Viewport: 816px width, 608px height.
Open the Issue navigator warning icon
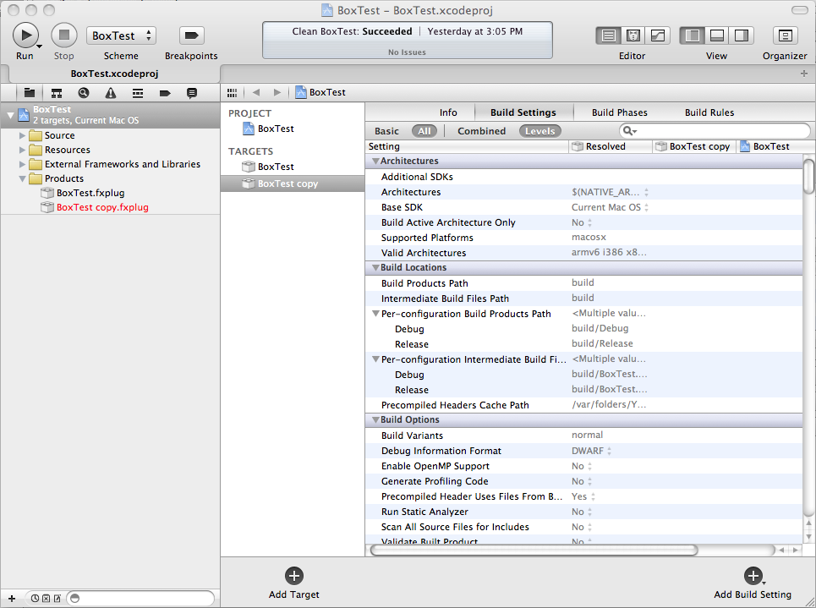tap(110, 93)
